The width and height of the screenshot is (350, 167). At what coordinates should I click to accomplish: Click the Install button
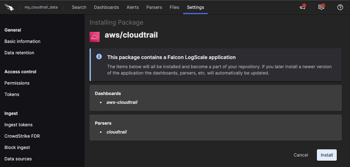point(327,155)
